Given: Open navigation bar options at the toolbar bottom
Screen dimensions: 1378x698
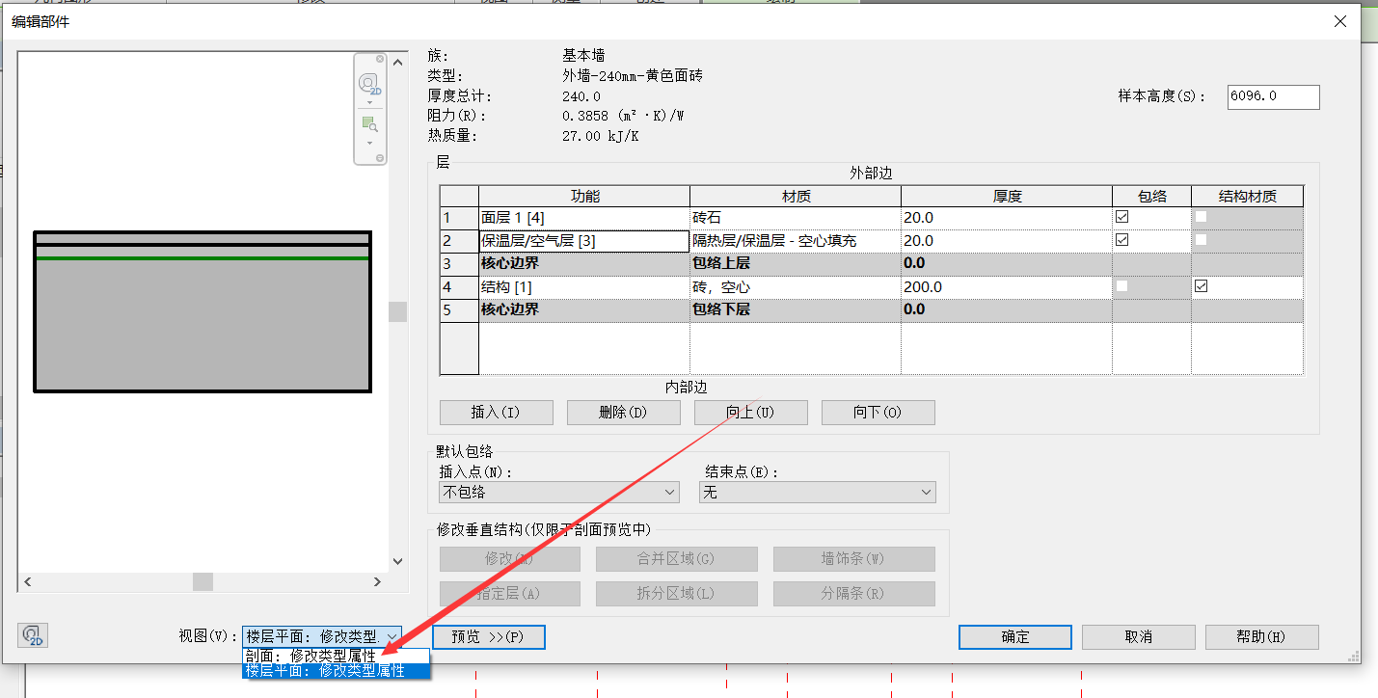Looking at the screenshot, I should point(380,158).
